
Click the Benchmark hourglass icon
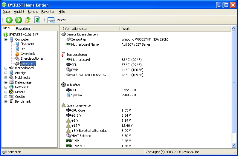coord(11,101)
